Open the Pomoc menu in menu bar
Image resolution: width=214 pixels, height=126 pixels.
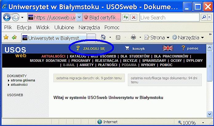pos(112,28)
